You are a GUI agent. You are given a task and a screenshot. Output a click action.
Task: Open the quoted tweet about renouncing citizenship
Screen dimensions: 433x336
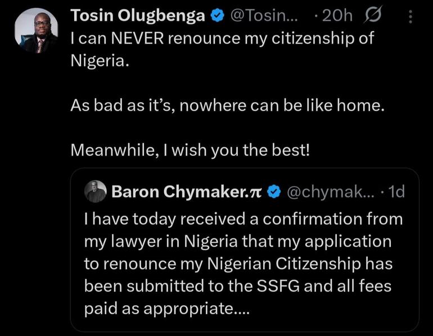click(x=245, y=250)
